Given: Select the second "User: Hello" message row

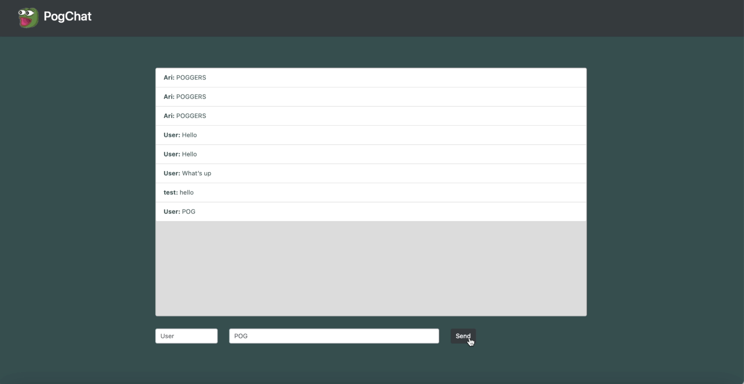Looking at the screenshot, I should 370,154.
